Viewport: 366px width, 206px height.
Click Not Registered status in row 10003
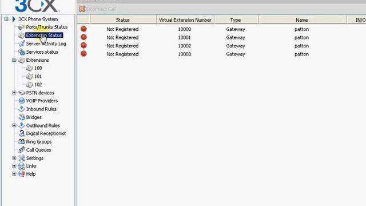pos(122,54)
